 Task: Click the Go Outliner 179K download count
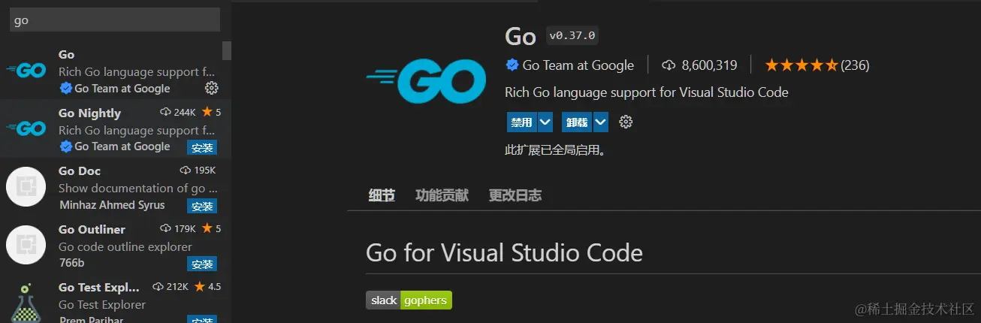tap(185, 228)
